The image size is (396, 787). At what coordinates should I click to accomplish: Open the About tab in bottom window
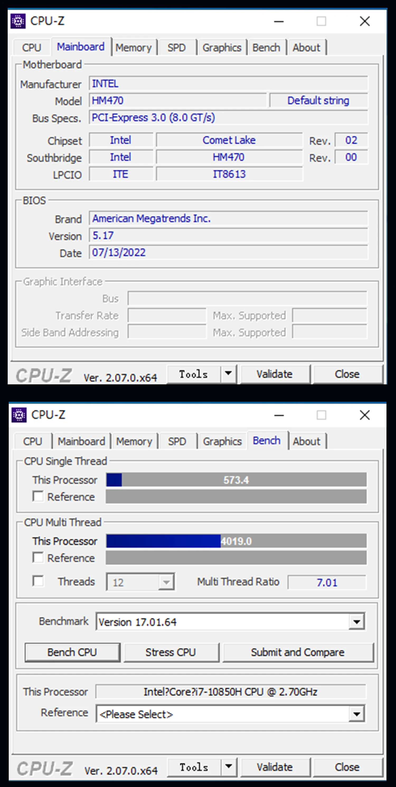pos(307,441)
